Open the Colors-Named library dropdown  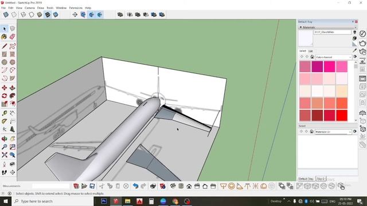(x=333, y=57)
